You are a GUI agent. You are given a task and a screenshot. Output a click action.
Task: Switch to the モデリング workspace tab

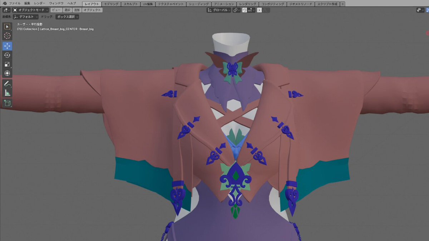tap(111, 4)
